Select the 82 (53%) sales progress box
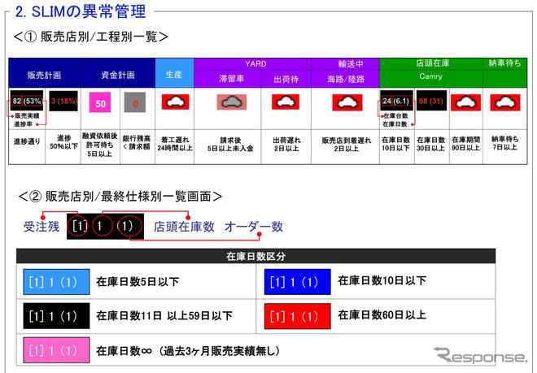This screenshot has height=373, width=537. (27, 101)
